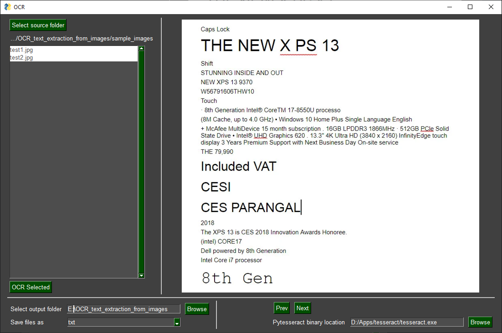Select test1.jpg in the file list
Viewport: 502px width, 333px height.
coord(74,50)
